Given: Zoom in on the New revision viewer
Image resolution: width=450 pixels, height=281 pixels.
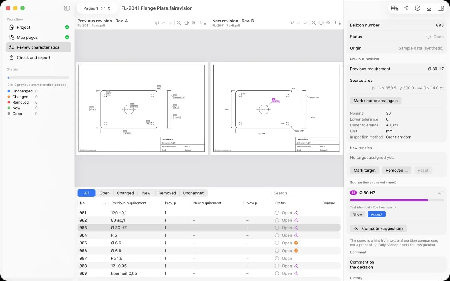Looking at the screenshot, I should [x=328, y=23].
